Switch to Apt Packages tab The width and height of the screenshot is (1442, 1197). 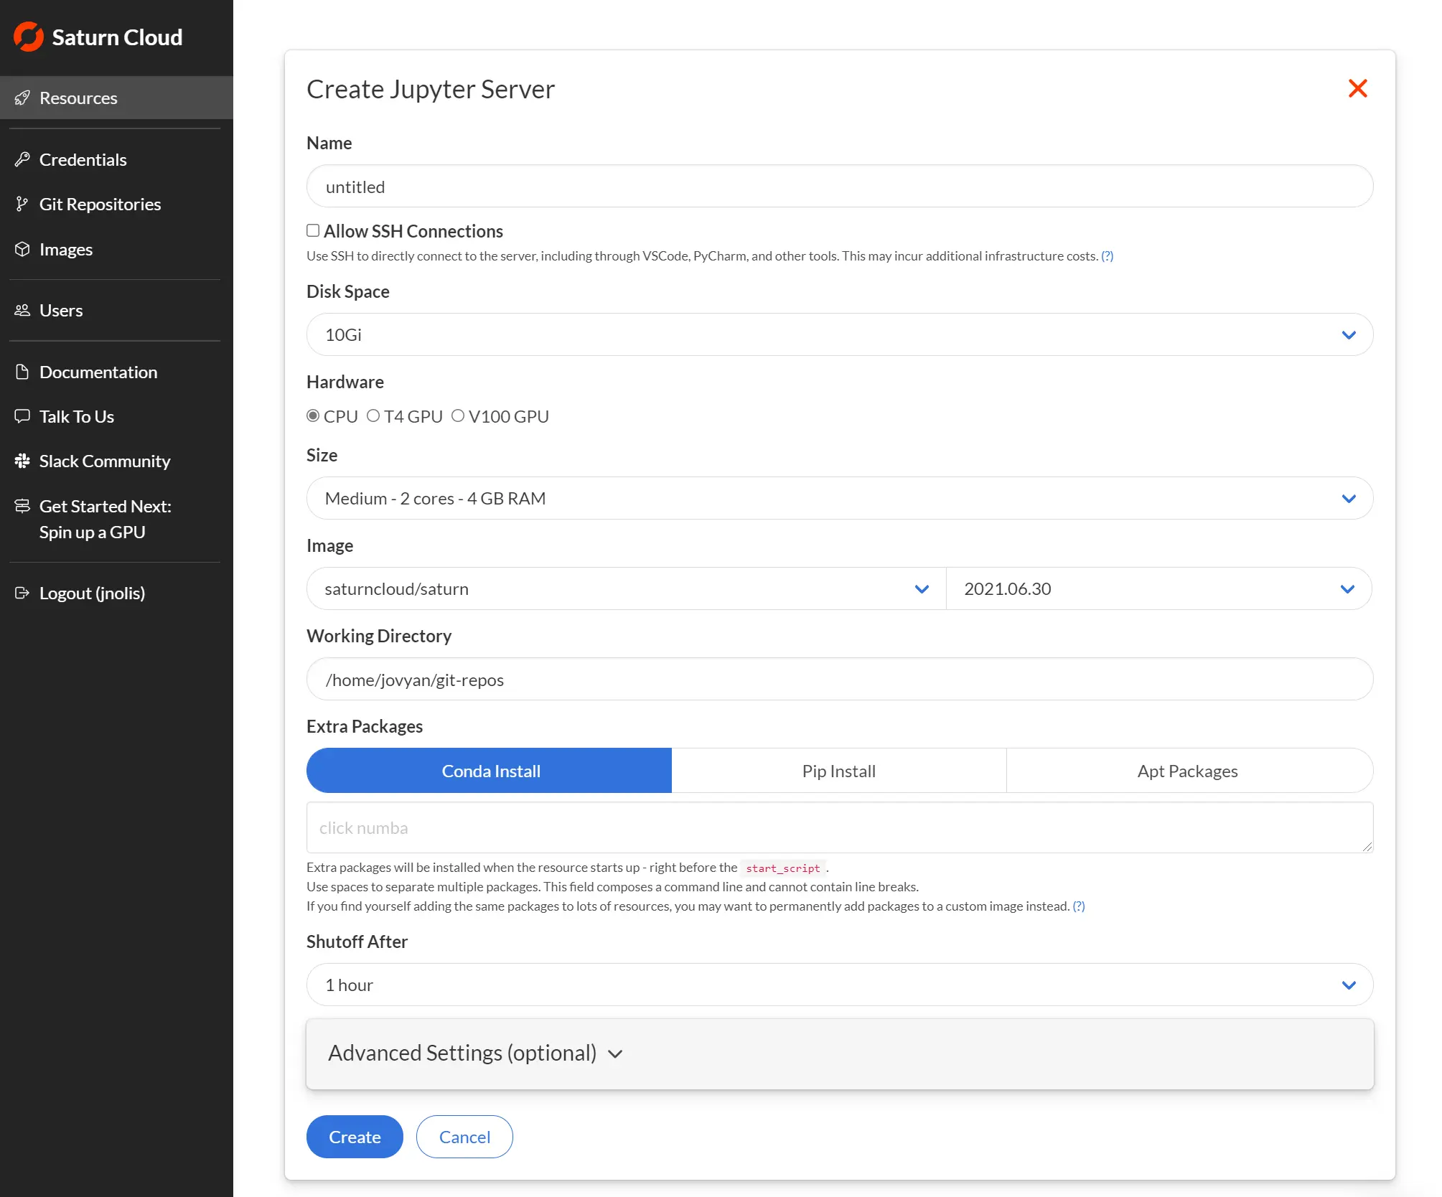[x=1187, y=771]
